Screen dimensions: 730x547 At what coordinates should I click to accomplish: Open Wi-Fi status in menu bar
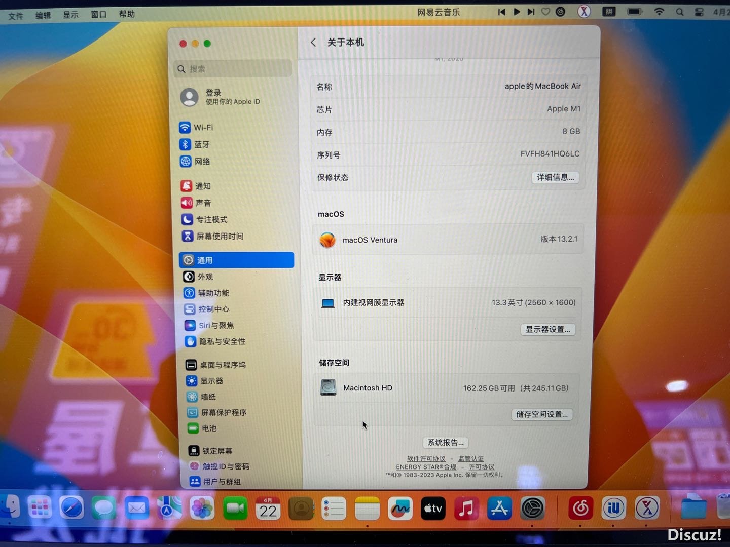(659, 11)
